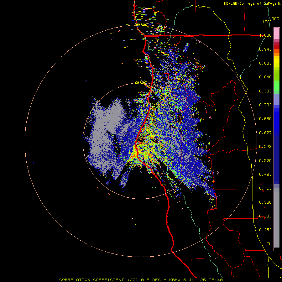This screenshot has height=282, width=282.
Task: Select the 0.840 scale value
Action: pos(265,77)
